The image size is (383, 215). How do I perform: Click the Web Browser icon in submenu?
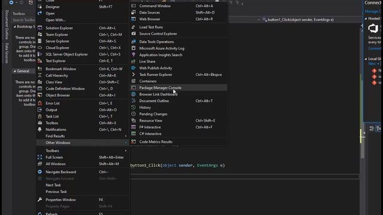click(x=133, y=19)
